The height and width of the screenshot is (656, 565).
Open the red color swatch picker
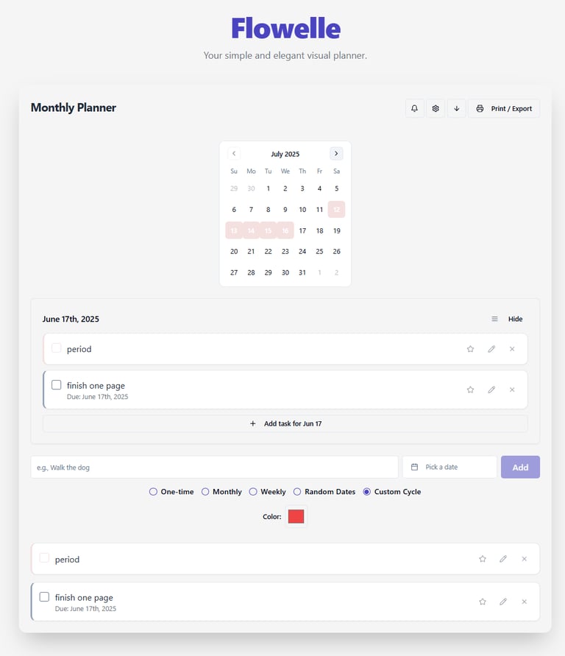click(x=296, y=516)
